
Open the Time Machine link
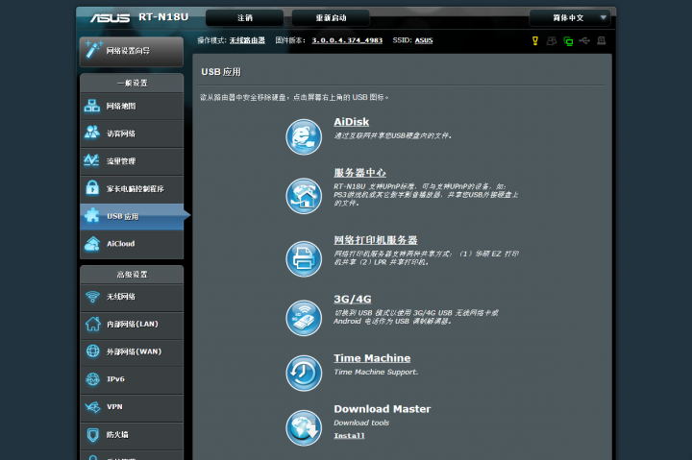pos(372,358)
